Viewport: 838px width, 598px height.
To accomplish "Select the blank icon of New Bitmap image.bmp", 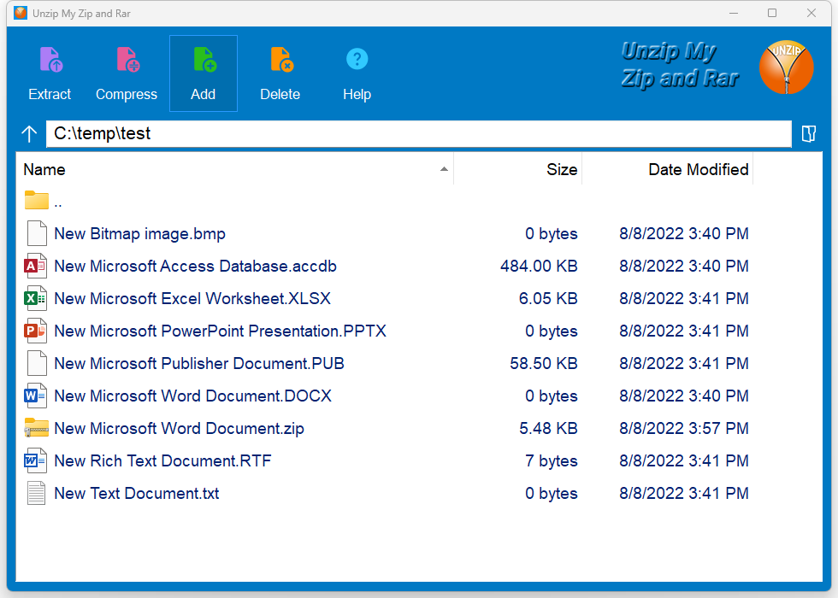I will point(36,234).
